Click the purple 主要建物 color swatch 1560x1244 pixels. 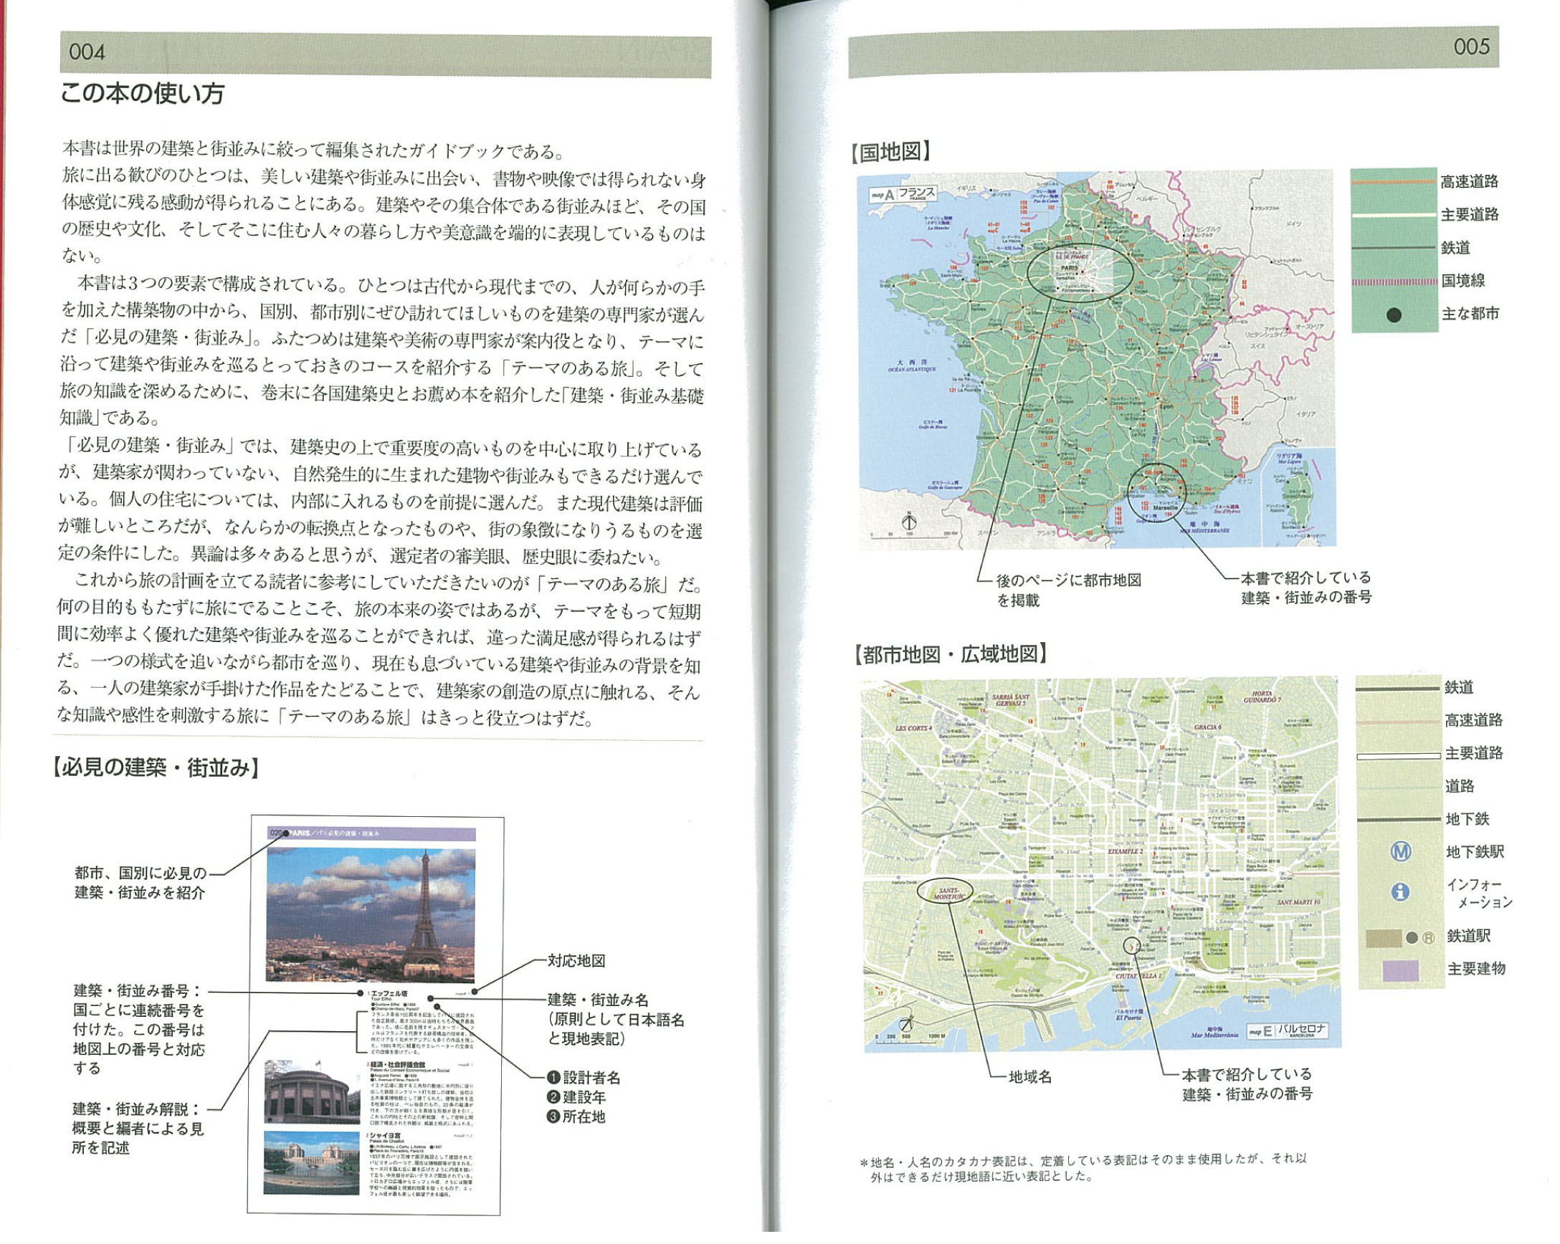click(1400, 970)
